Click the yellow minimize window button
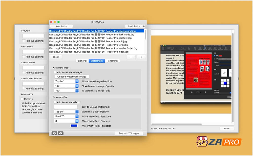Viewport: 253px width, 156px height. [x=55, y=22]
